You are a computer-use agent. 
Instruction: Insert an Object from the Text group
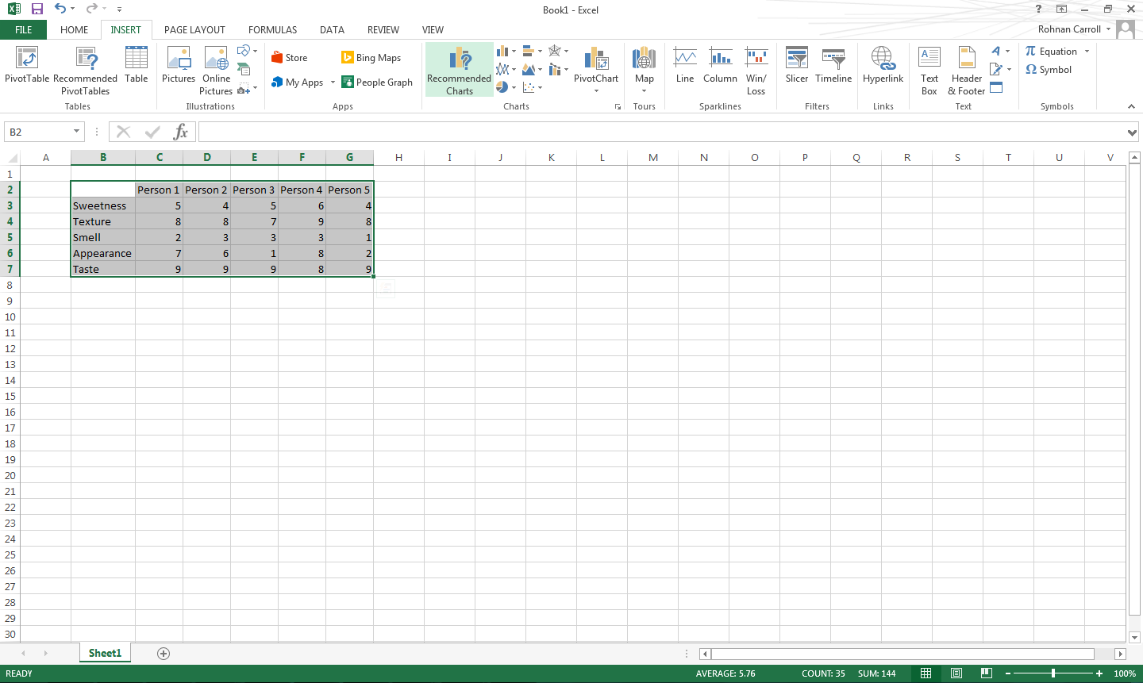(996, 87)
